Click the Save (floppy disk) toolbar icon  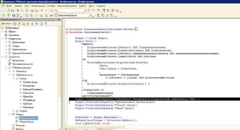13,10
